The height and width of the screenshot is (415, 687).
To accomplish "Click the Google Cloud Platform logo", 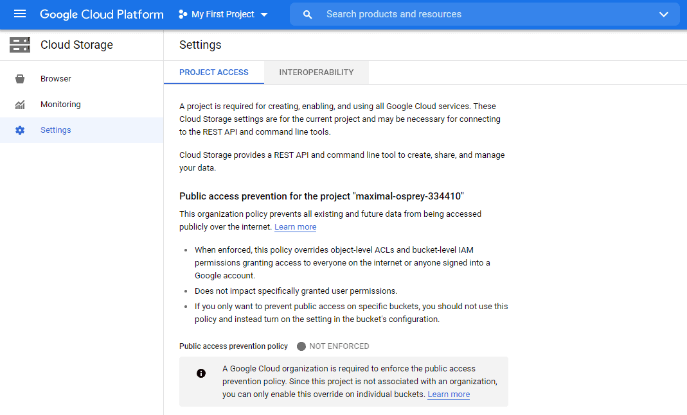I will pos(102,14).
